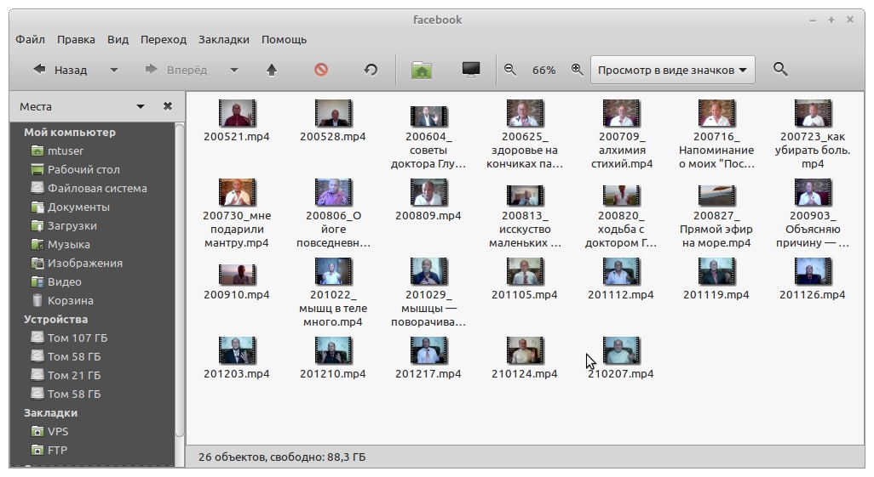Open the Computer location icon
This screenshot has height=477, width=874.
pyautogui.click(x=471, y=70)
